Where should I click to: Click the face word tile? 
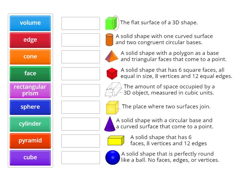coord(30,73)
